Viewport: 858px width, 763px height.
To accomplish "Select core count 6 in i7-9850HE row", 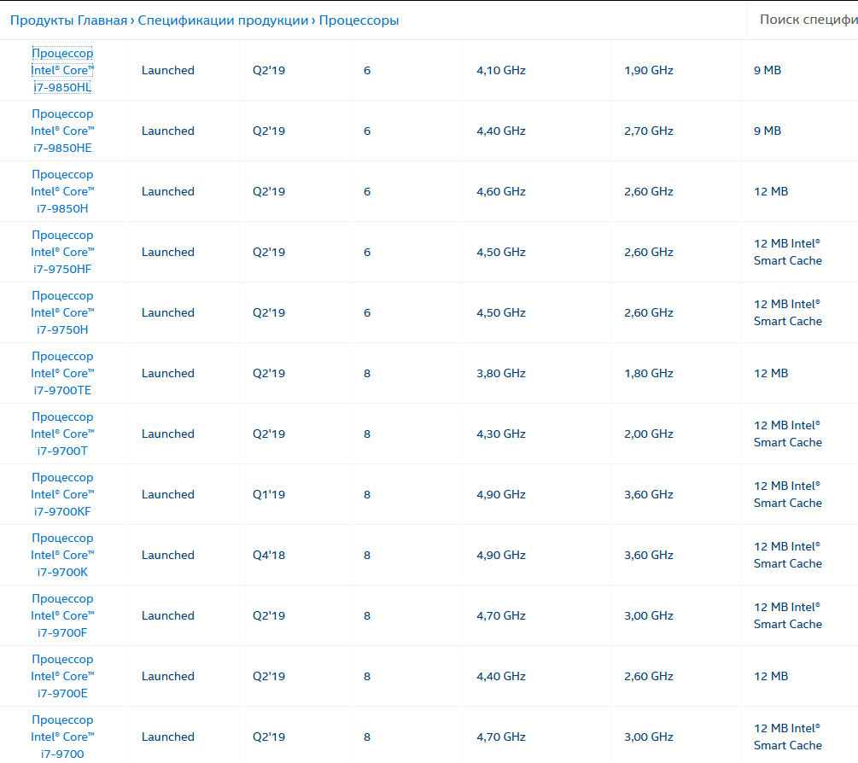I will pos(367,131).
